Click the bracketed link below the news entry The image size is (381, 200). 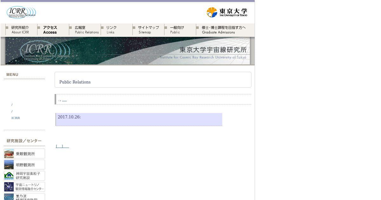pyautogui.click(x=62, y=146)
